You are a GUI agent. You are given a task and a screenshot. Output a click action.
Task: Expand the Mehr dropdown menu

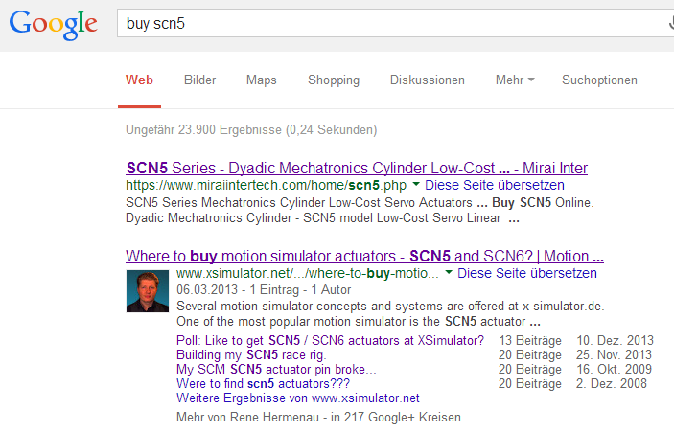515,80
